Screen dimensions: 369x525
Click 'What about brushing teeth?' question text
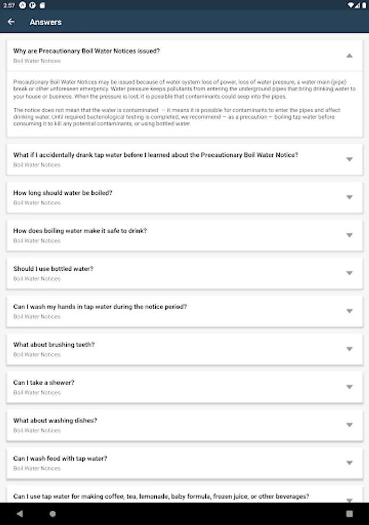click(54, 345)
